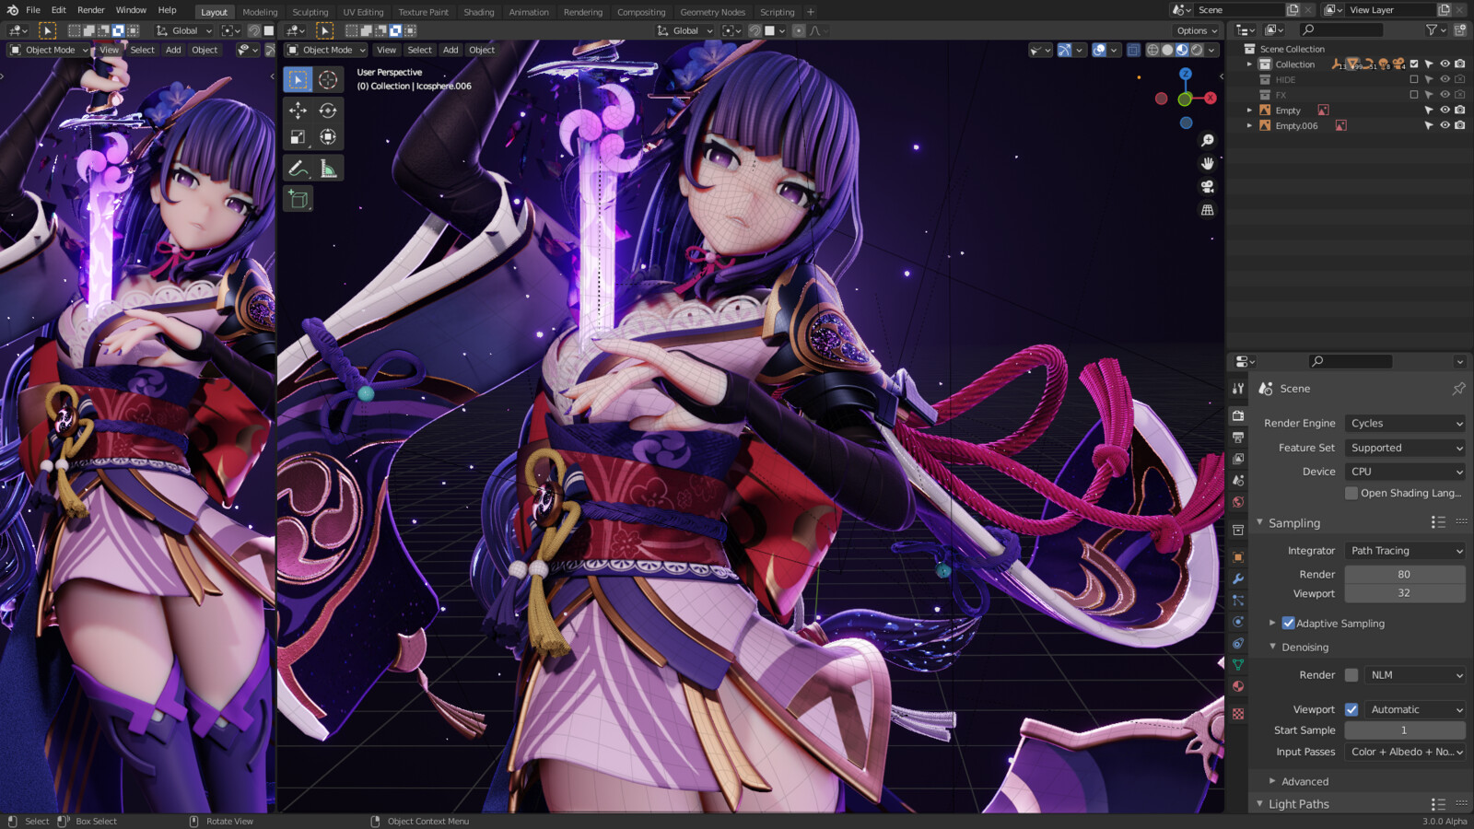The width and height of the screenshot is (1474, 829).
Task: Open the NLM denoiser dropdown
Action: (1415, 675)
